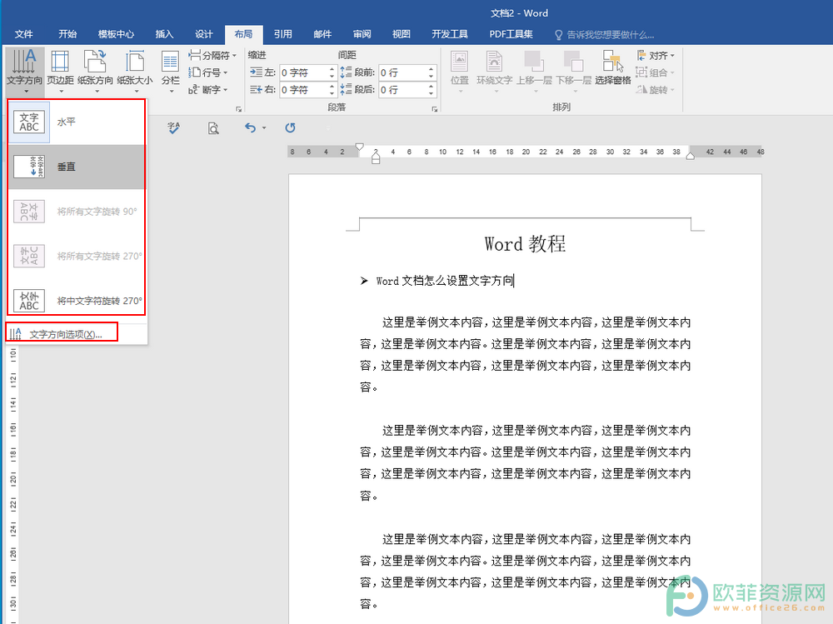Click the Horizontal option's 文字ABC icon
The height and width of the screenshot is (624, 833).
tap(28, 122)
